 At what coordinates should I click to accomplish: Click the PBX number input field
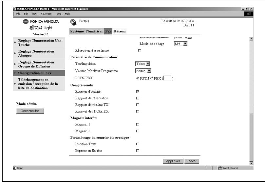pyautogui.click(x=167, y=78)
